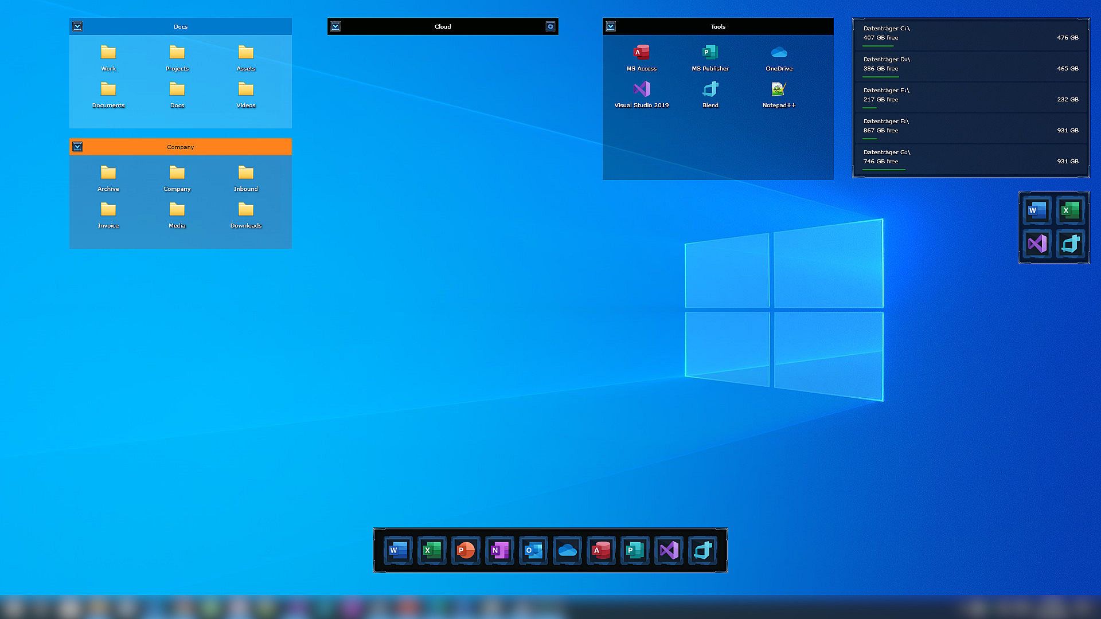Open the Cloud panel's settings gear
This screenshot has width=1101, height=619.
coord(550,26)
